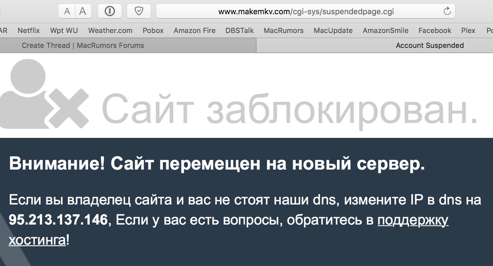This screenshot has width=493, height=266.
Task: Open the Pobox bookmark
Action: pos(153,31)
